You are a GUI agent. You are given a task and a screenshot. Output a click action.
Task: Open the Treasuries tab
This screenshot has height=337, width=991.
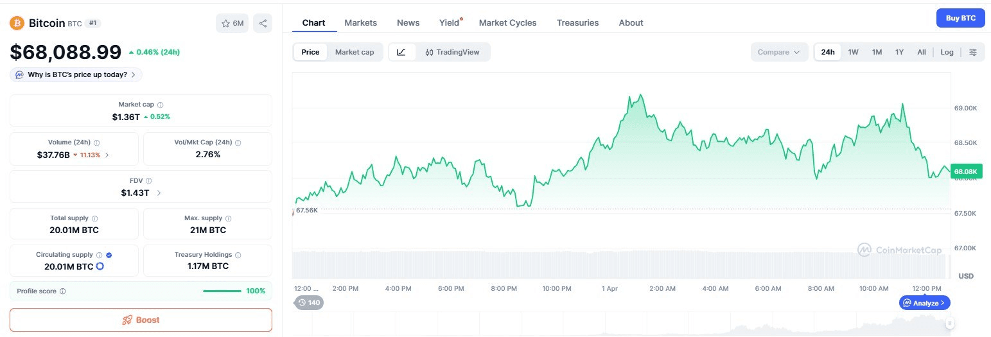pos(577,22)
